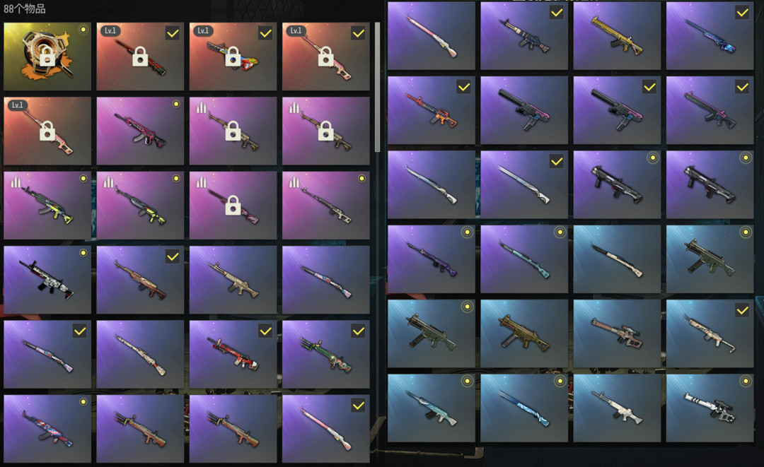This screenshot has height=467, width=764.
Task: Toggle the checkmark on red toy-style rifle tile
Action: coord(265,331)
